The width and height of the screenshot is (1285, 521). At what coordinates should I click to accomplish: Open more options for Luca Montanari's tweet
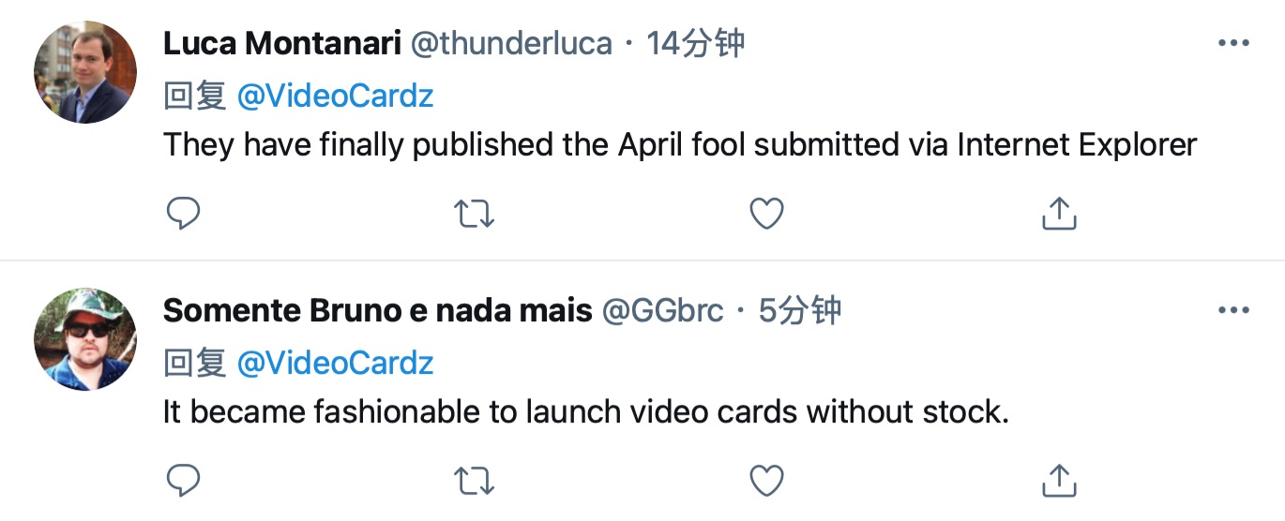[x=1232, y=44]
